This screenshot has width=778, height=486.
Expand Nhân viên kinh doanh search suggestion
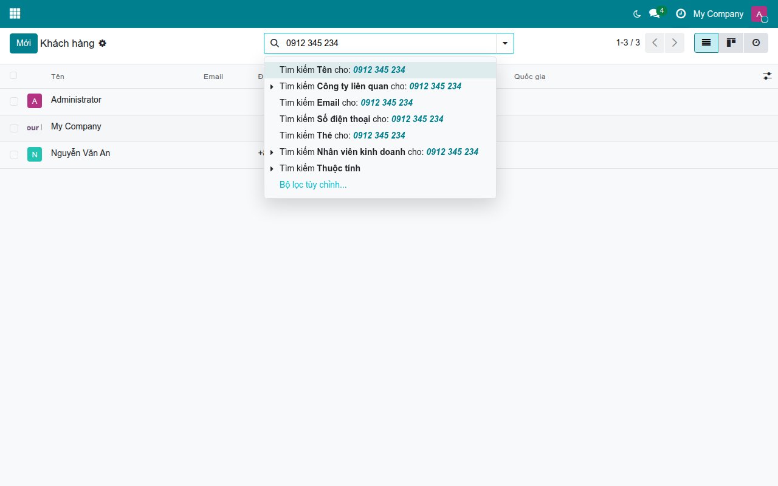tap(272, 152)
